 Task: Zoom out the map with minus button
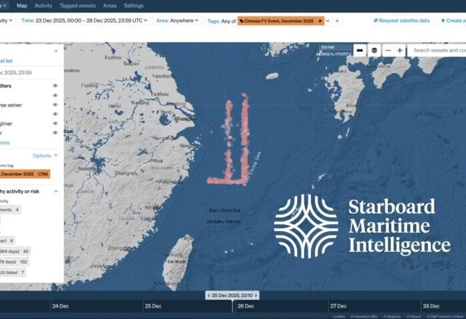pyautogui.click(x=387, y=51)
